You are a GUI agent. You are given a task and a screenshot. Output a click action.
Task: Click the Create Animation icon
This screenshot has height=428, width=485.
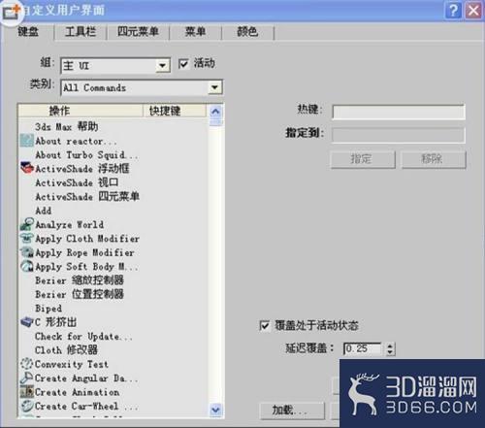point(27,392)
